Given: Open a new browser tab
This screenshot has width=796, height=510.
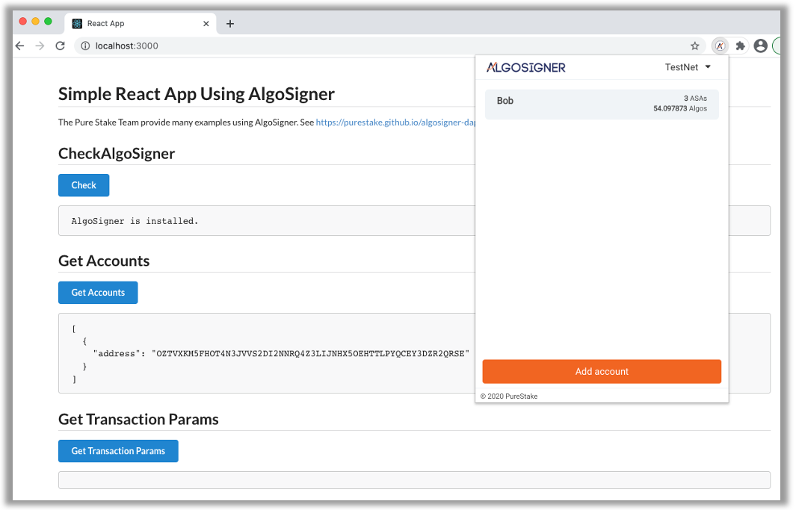Looking at the screenshot, I should [229, 23].
